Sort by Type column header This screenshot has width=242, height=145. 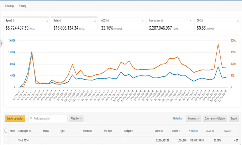(x=62, y=131)
